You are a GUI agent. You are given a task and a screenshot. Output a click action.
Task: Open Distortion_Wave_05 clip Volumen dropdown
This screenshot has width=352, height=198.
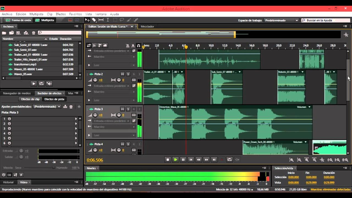point(309,107)
